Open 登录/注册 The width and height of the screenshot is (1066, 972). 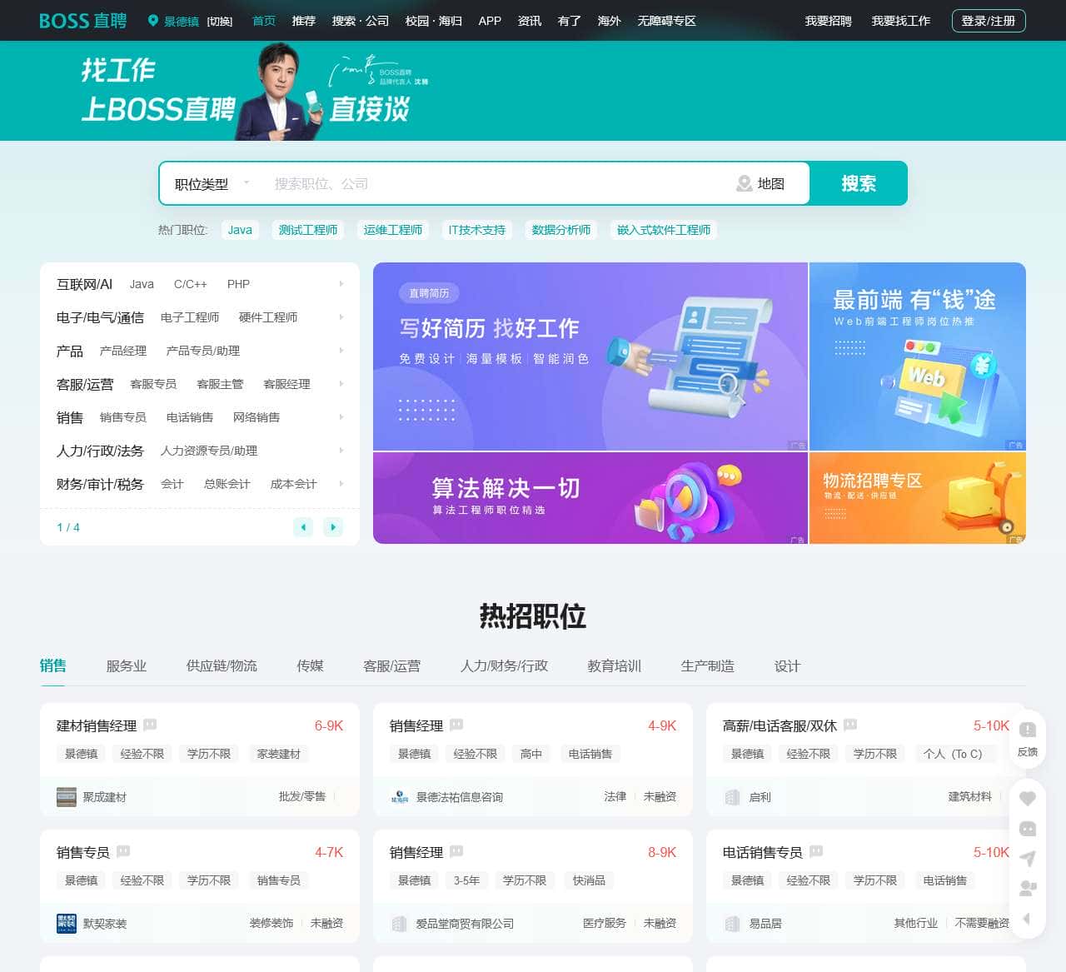[x=988, y=21]
